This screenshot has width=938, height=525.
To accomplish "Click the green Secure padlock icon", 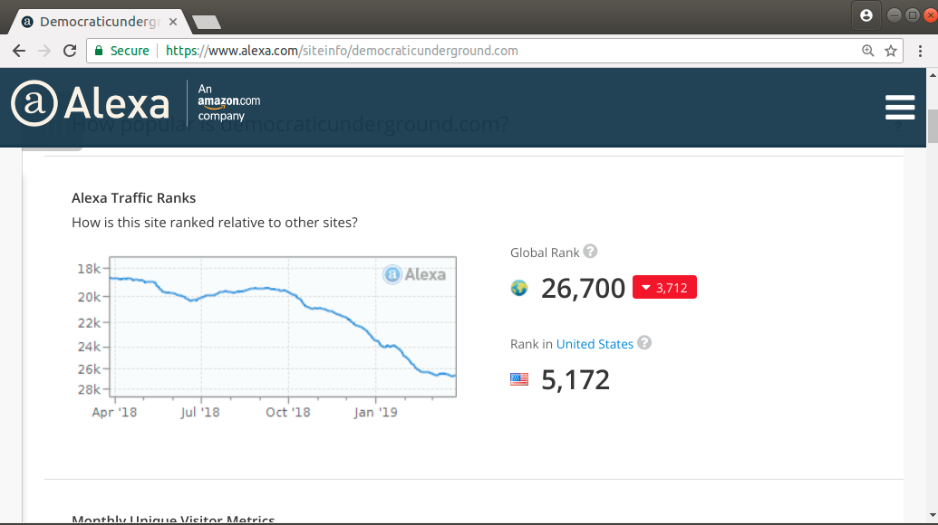I will [x=100, y=51].
